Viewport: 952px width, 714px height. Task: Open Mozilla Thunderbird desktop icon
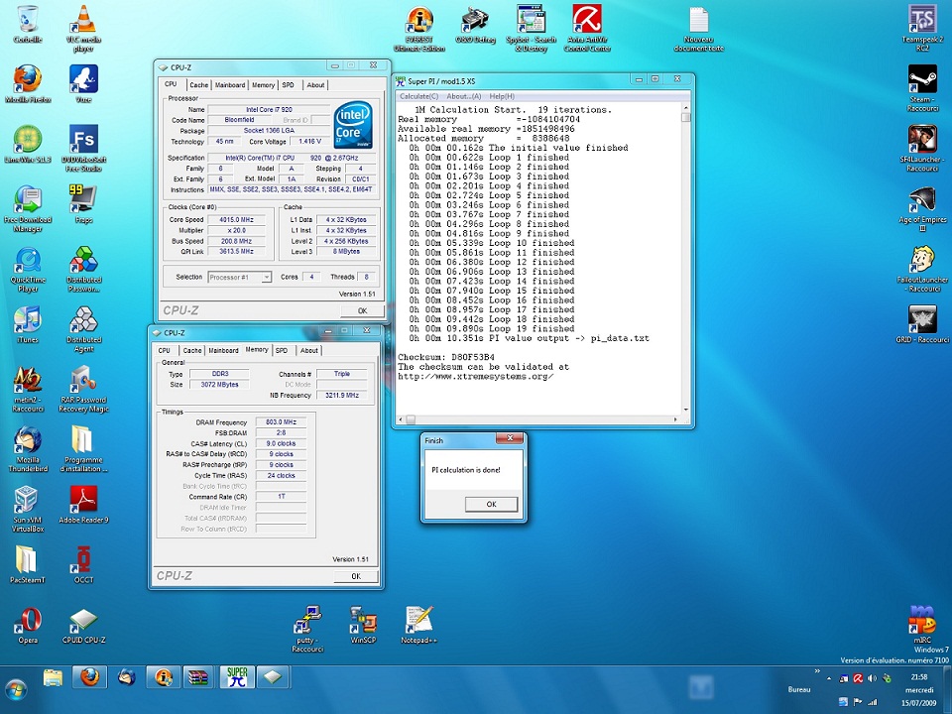(28, 449)
